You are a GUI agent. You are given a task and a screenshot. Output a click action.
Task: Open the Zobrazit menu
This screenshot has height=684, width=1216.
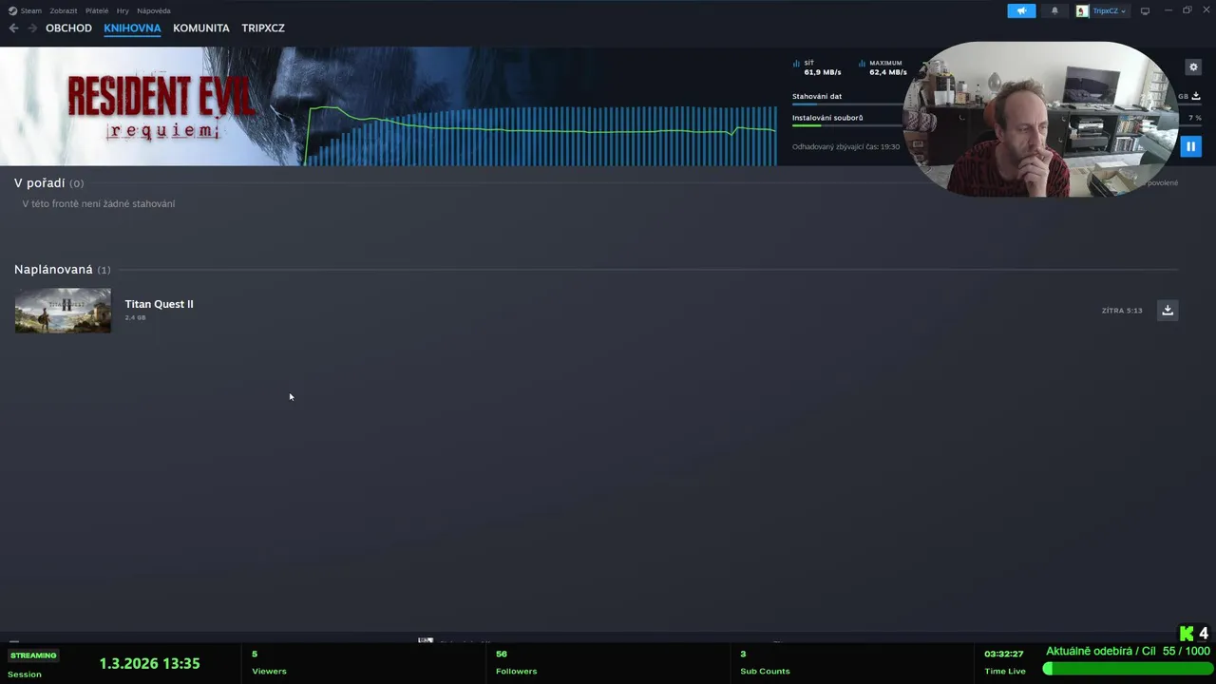pyautogui.click(x=64, y=10)
